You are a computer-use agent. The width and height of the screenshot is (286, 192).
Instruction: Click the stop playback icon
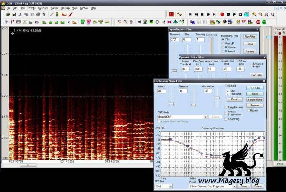tap(228, 14)
